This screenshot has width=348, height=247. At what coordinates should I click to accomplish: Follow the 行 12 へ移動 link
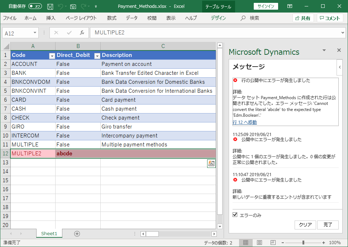(x=244, y=122)
